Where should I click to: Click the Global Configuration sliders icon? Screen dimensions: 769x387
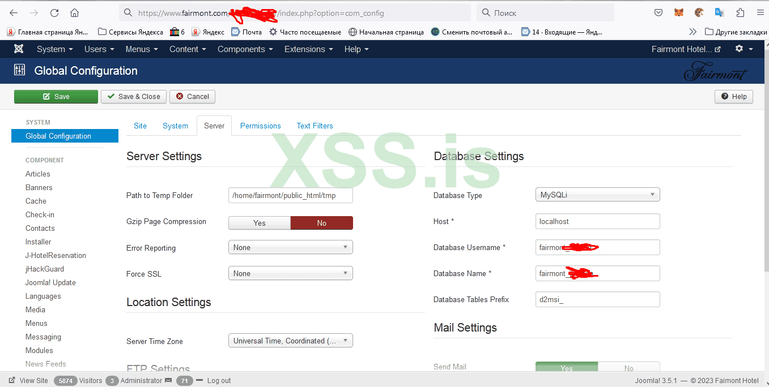(20, 71)
